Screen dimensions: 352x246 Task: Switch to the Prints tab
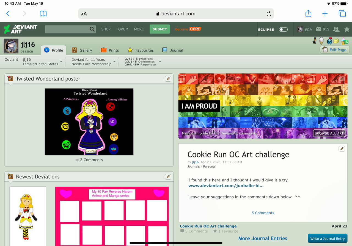(110, 50)
